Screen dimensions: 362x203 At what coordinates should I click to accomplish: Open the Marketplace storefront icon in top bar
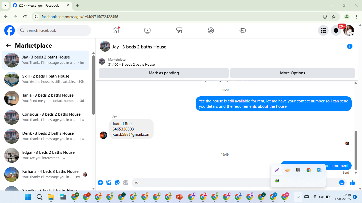tap(179, 30)
